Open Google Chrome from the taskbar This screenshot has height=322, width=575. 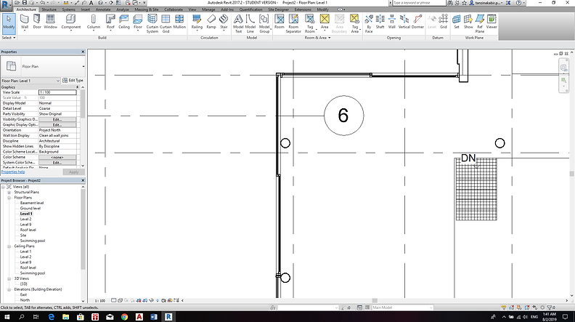pyautogui.click(x=124, y=317)
